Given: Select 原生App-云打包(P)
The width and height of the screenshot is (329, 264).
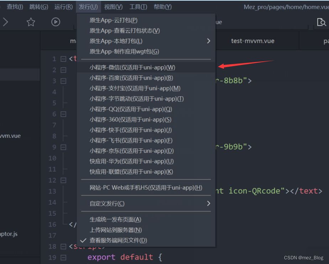Looking at the screenshot, I should (146, 20).
